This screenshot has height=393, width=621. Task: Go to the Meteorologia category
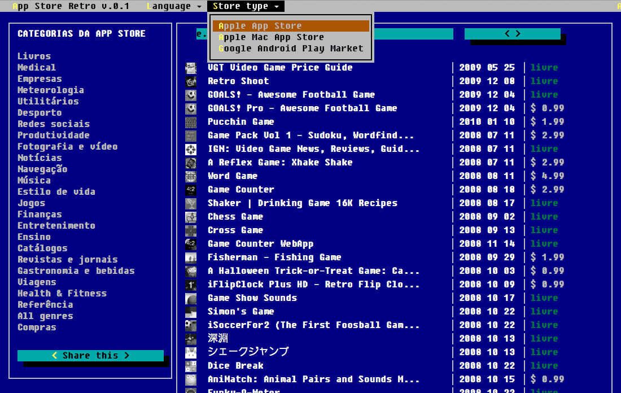pyautogui.click(x=51, y=90)
